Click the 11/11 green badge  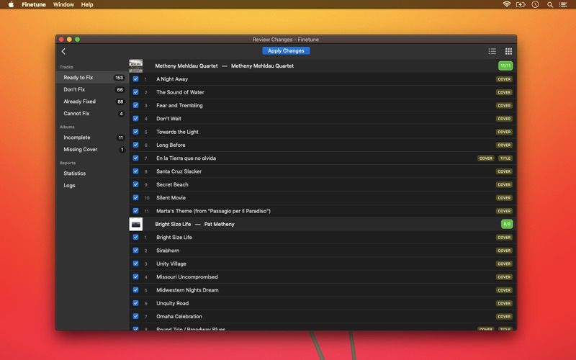(505, 66)
